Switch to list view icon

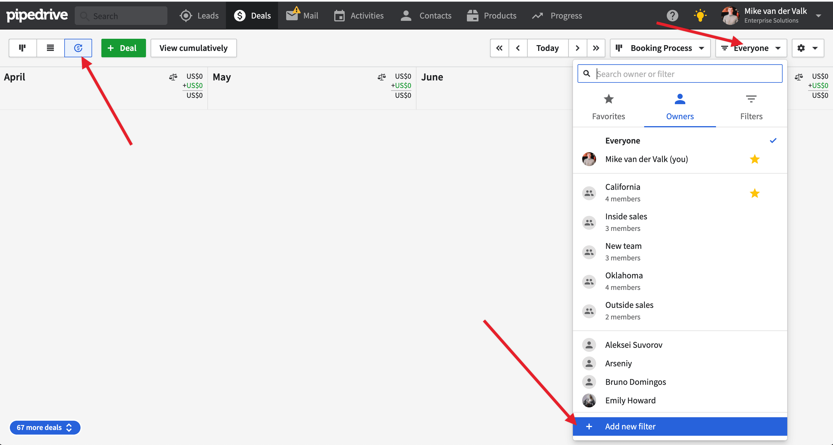[x=50, y=48]
